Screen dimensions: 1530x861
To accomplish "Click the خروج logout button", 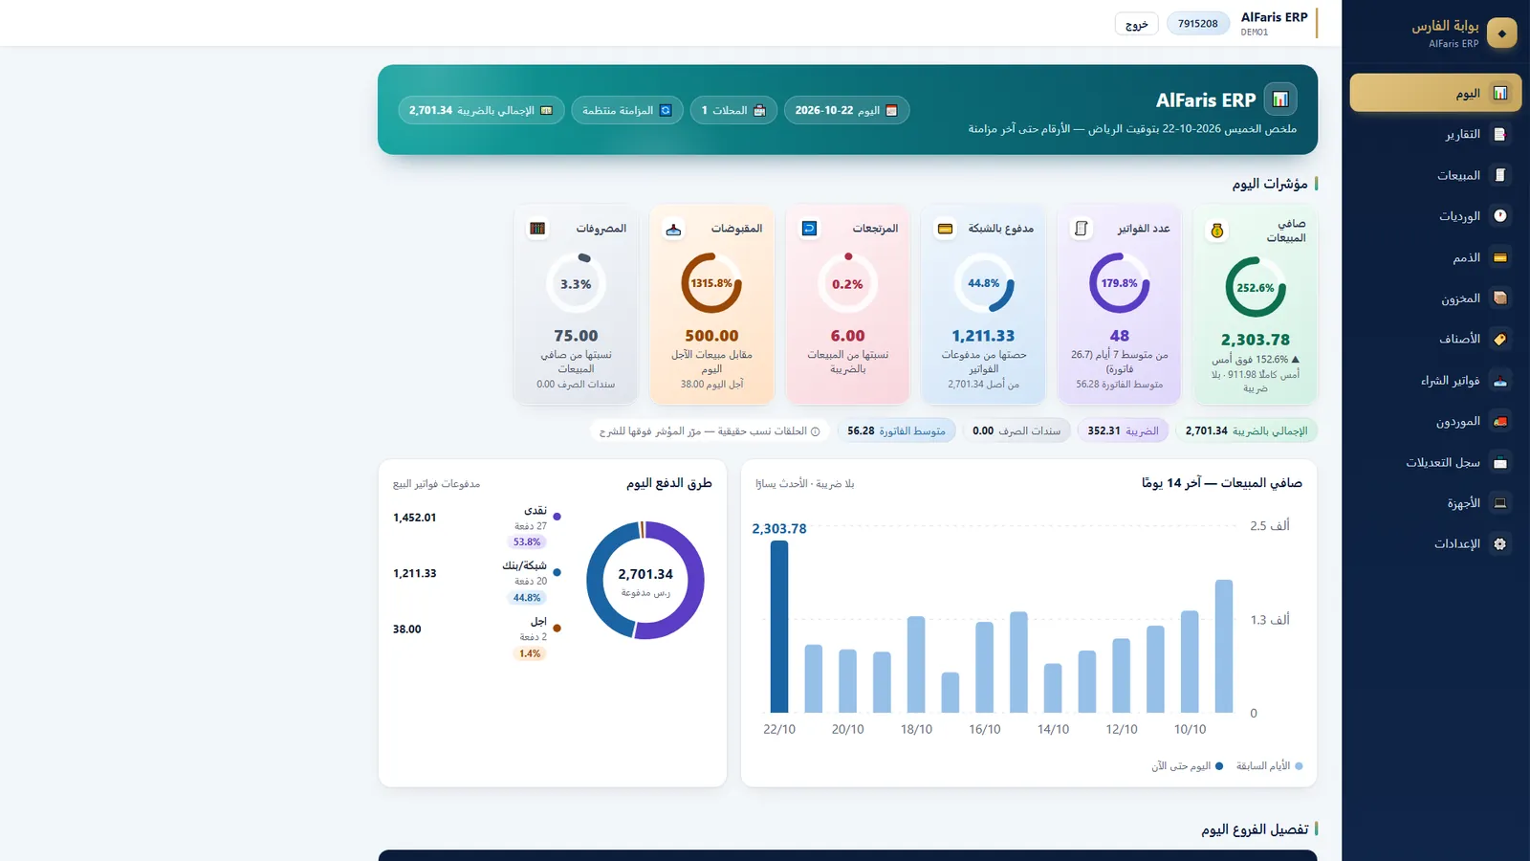I will pyautogui.click(x=1136, y=24).
